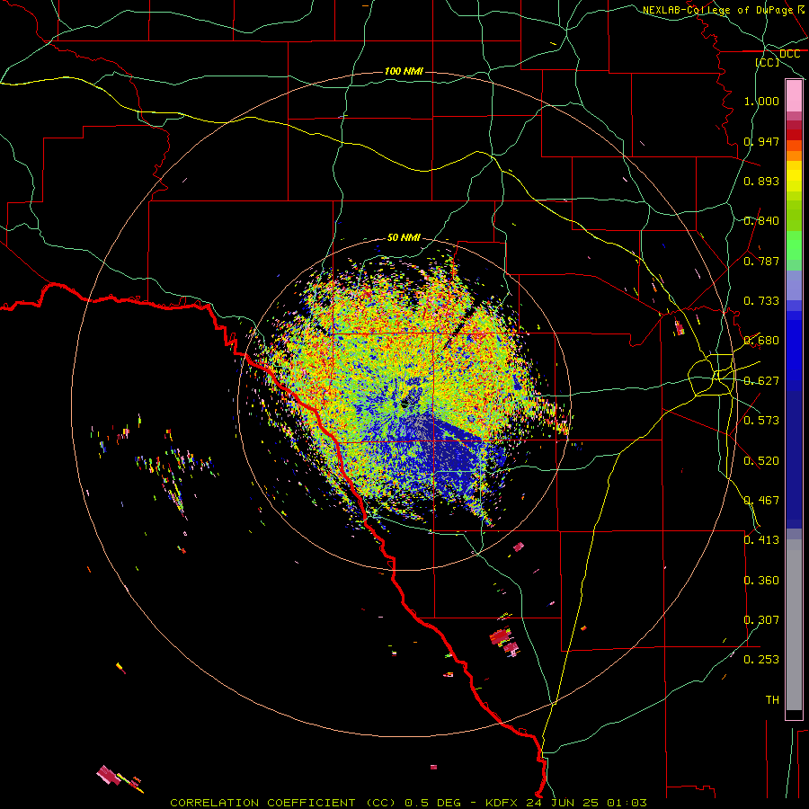
Task: Click the 1.000 value on the color scale
Action: coord(761,101)
